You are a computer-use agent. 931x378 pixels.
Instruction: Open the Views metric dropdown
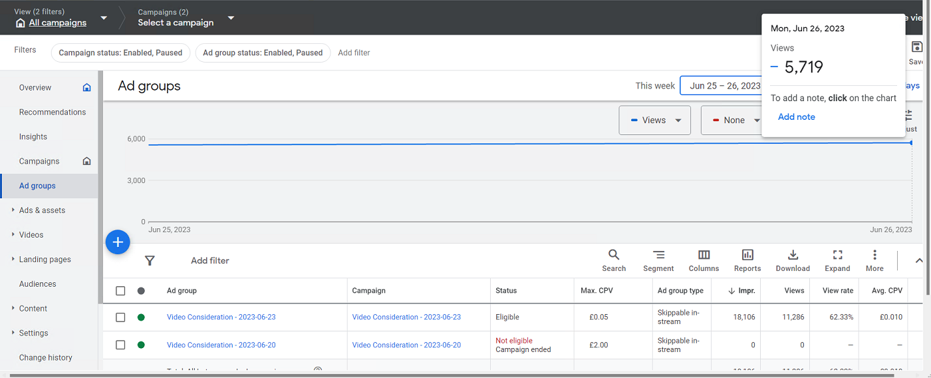(x=655, y=120)
